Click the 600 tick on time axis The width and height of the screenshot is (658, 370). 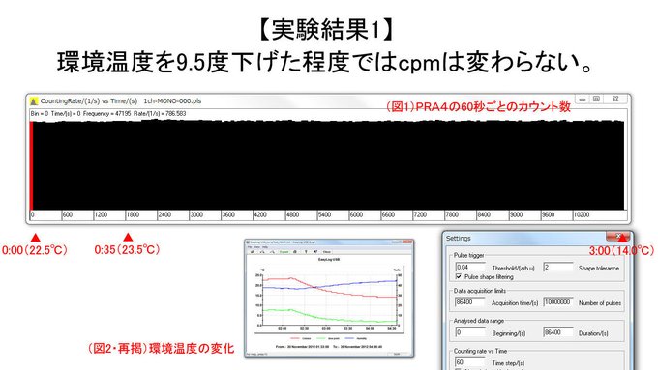(x=67, y=215)
